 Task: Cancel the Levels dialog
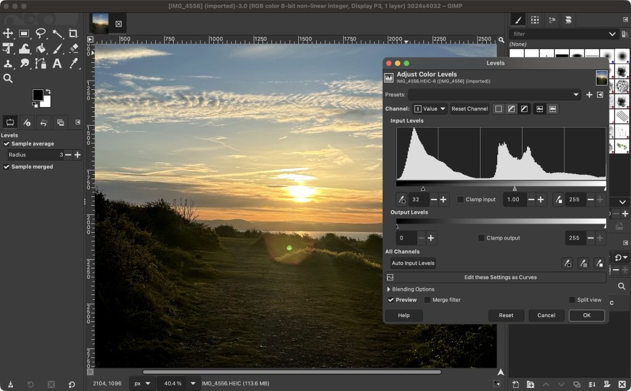point(546,315)
